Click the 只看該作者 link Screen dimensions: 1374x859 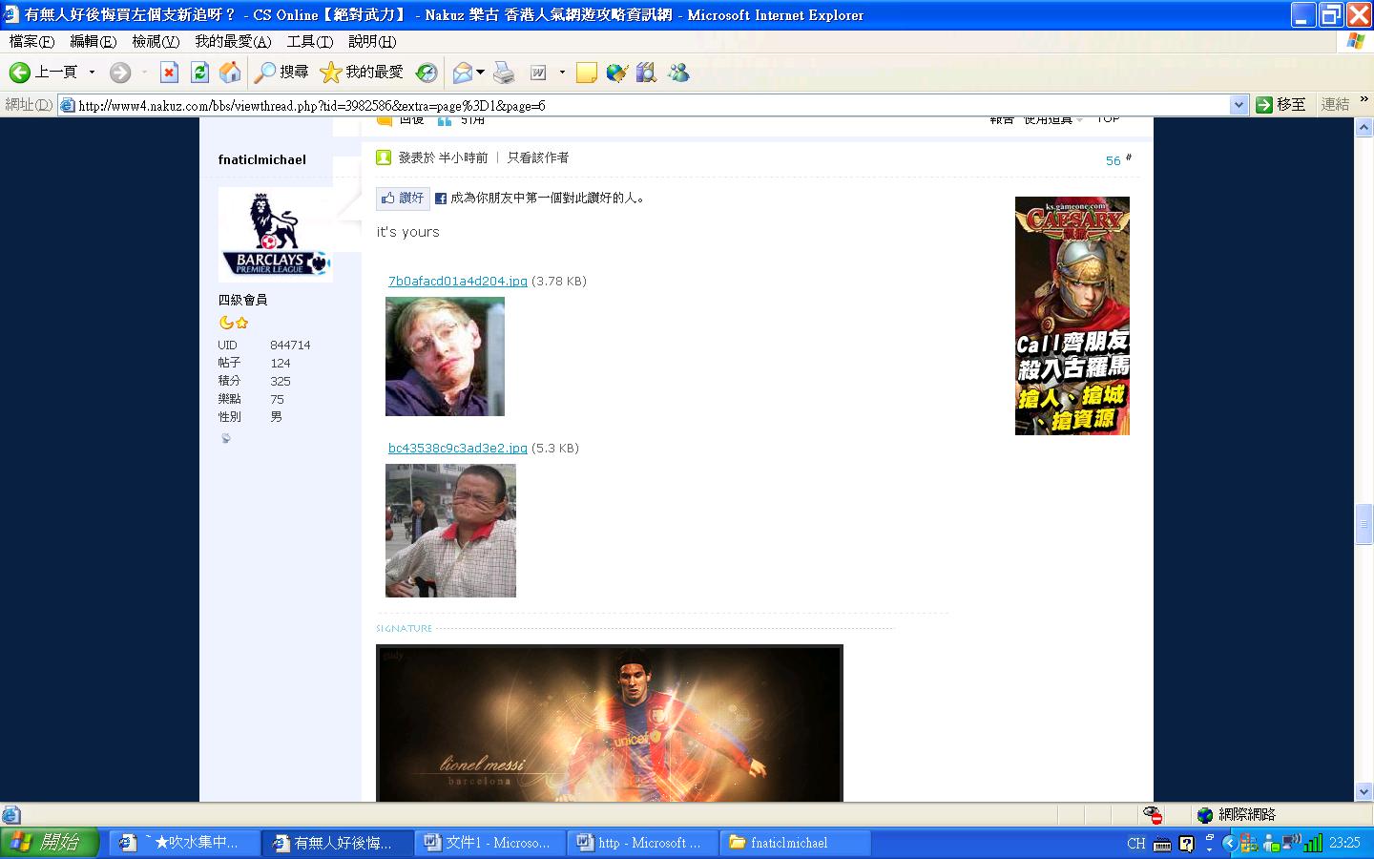[538, 157]
